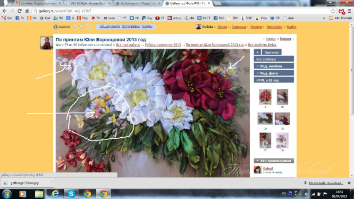Open the eBa bookmark
This screenshot has height=199, width=354.
tap(189, 18)
